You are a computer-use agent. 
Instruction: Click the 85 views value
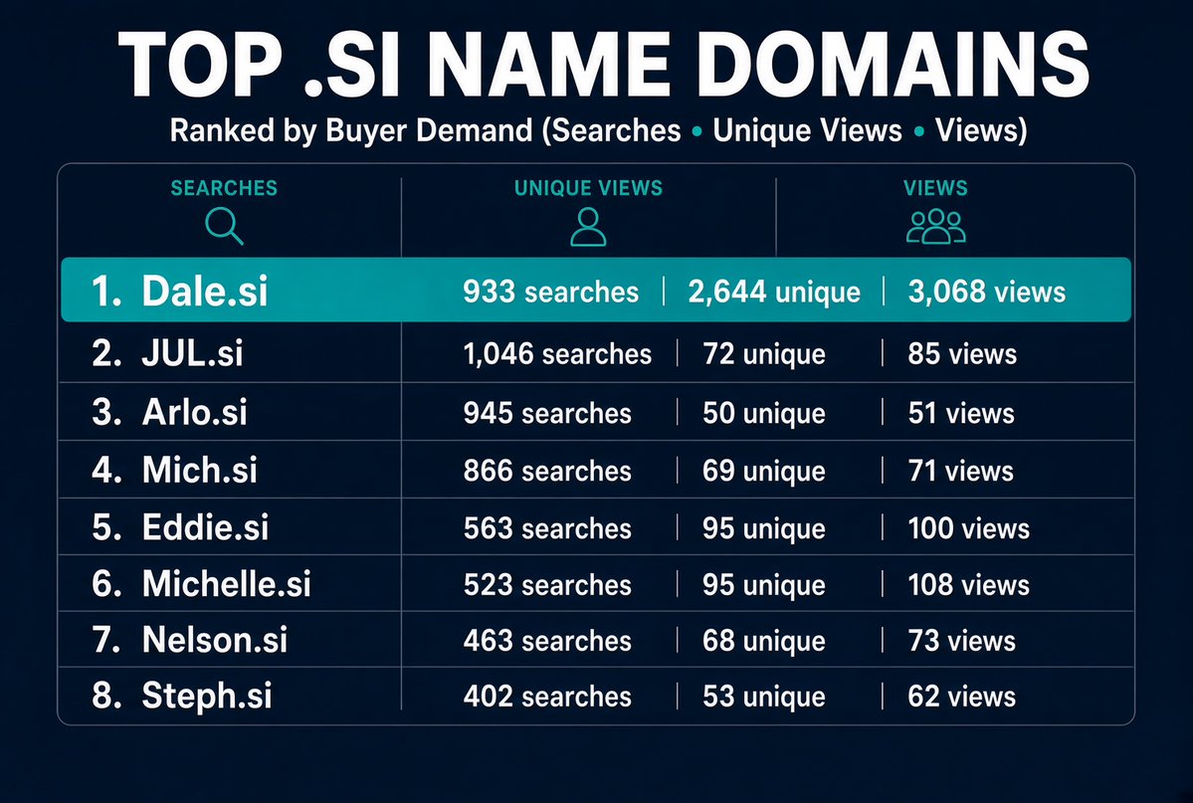(x=962, y=354)
